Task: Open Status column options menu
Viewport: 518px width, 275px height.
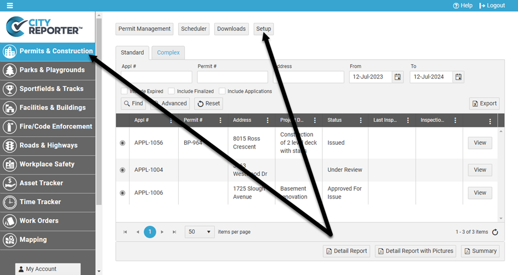Action: (x=361, y=120)
